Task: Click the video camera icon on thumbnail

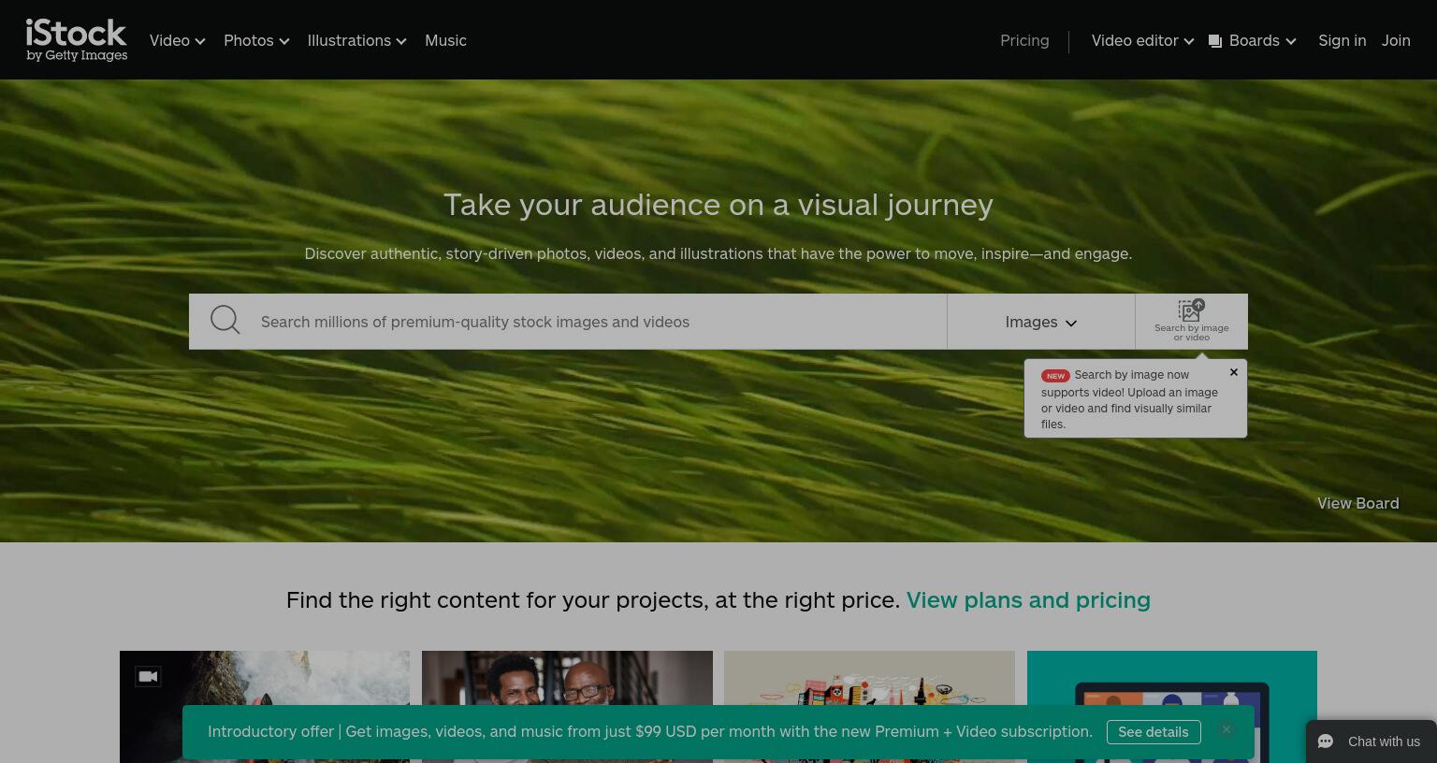Action: [148, 676]
